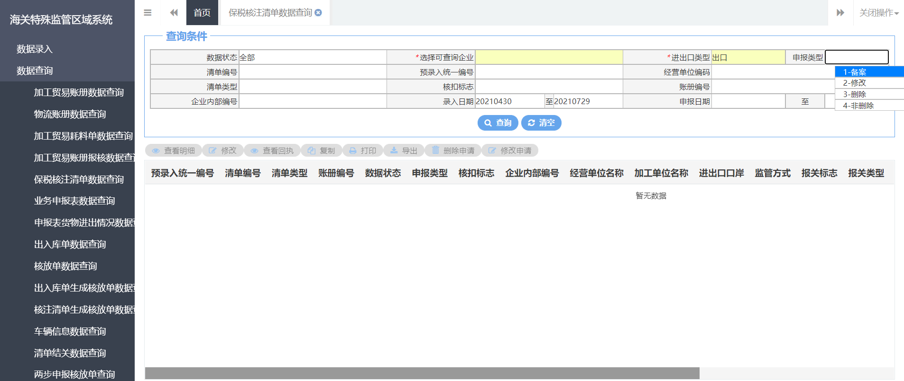Click the 打印 toolbar button
This screenshot has height=381, width=904.
click(363, 151)
